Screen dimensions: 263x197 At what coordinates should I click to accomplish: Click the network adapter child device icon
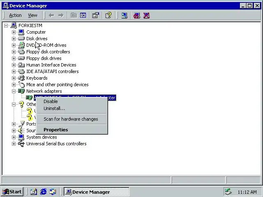tap(29, 98)
